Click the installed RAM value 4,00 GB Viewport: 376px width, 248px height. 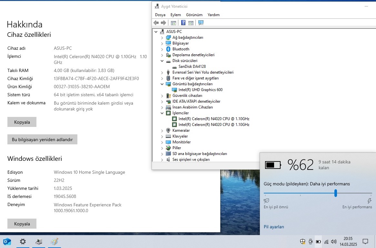pyautogui.click(x=84, y=71)
